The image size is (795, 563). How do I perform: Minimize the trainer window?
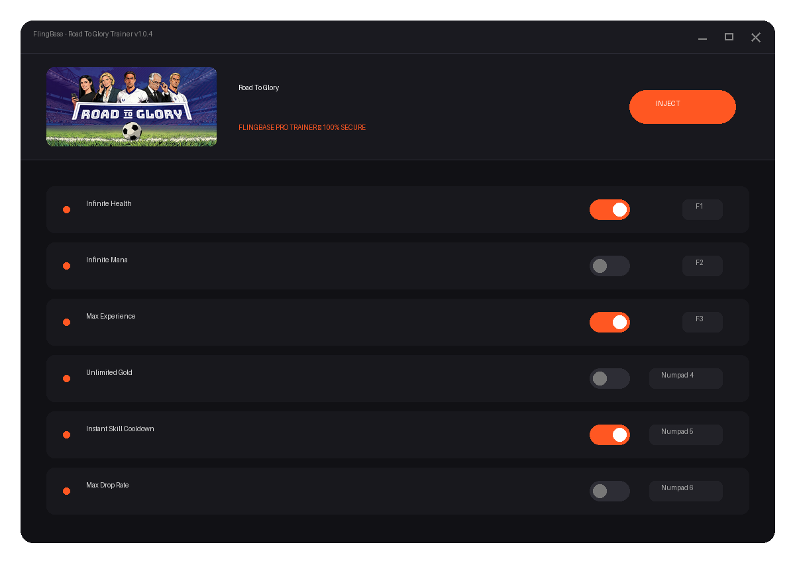(x=702, y=38)
